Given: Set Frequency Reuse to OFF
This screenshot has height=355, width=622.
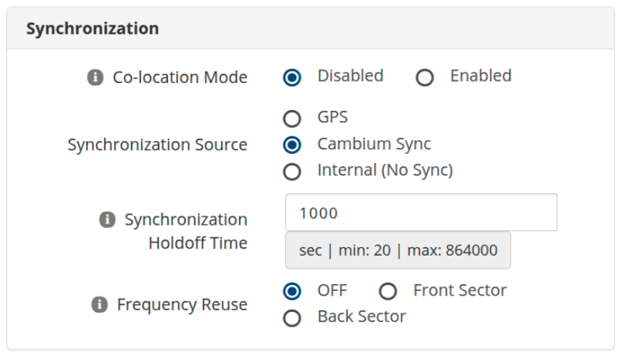Looking at the screenshot, I should click(x=291, y=292).
